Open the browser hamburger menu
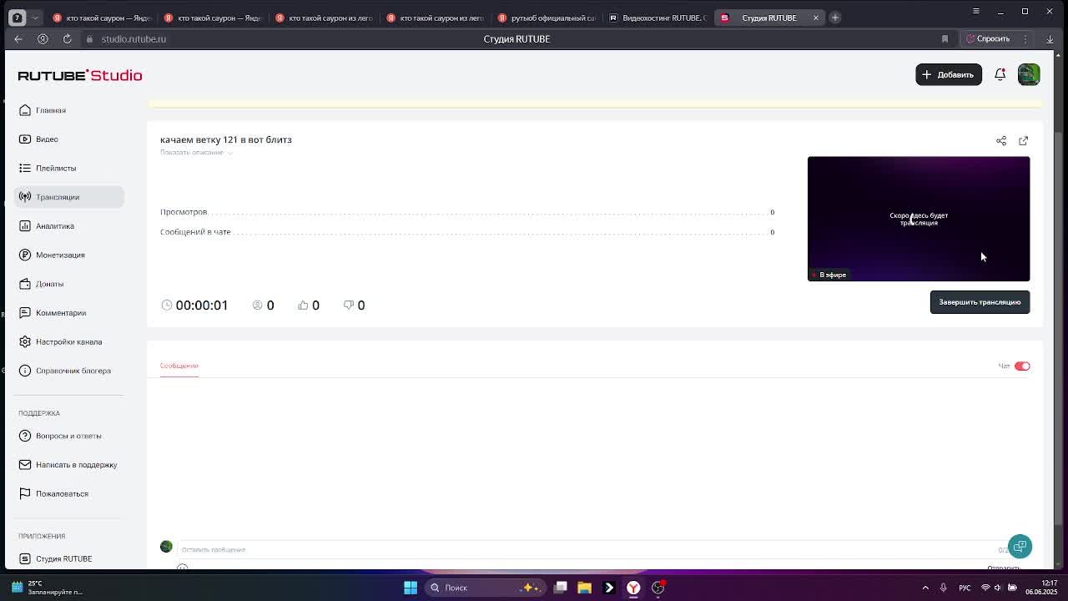The height and width of the screenshot is (601, 1068). (976, 11)
